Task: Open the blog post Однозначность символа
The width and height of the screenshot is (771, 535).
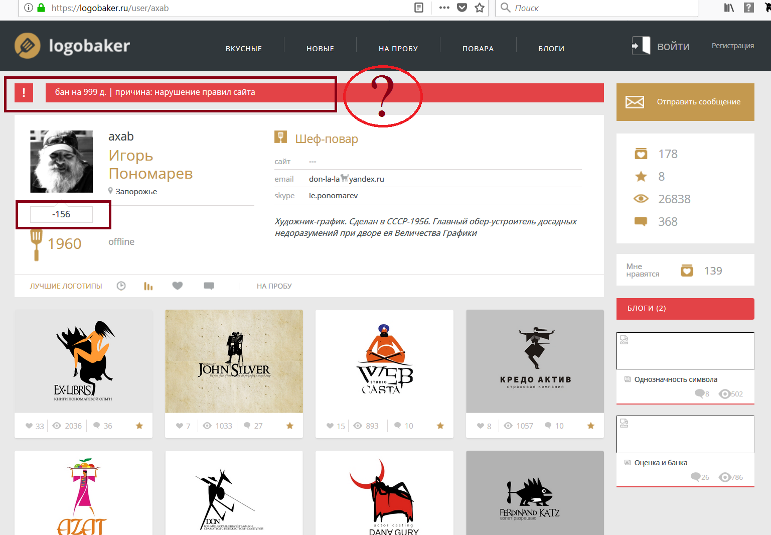Action: coord(675,379)
